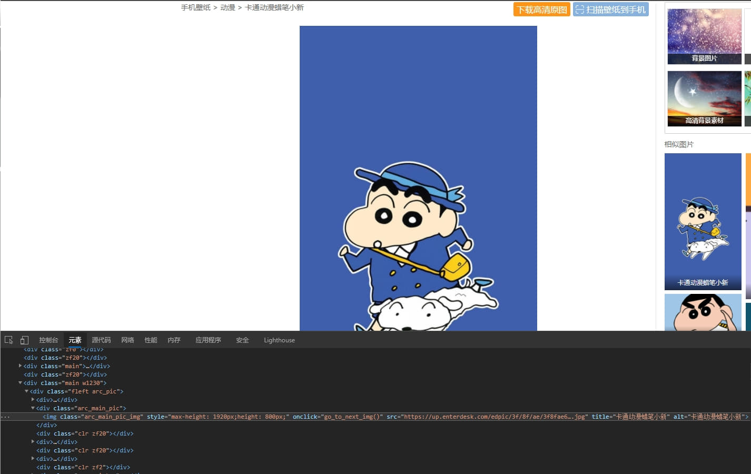Open similar image thumbnail with 卡通动漫蜡笔小新 caption
The image size is (751, 474).
pos(703,221)
